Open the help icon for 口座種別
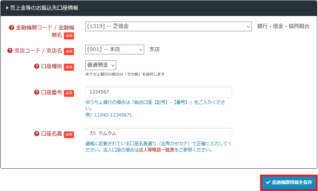The height and width of the screenshot is (191, 318). pos(37,66)
